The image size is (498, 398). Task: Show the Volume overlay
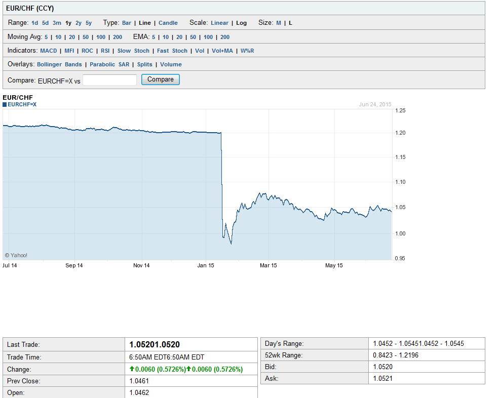(x=171, y=64)
